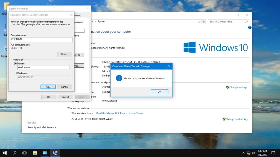Open the clock showing 6:47 AM
The width and height of the screenshot is (280, 157).
[262, 153]
